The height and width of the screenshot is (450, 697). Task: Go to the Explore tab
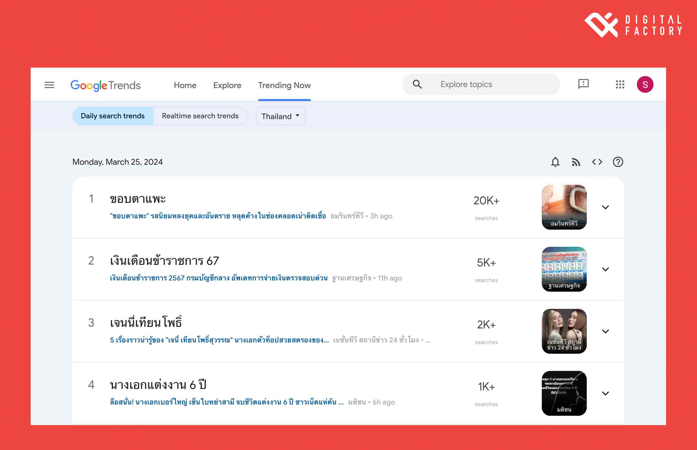(x=227, y=85)
